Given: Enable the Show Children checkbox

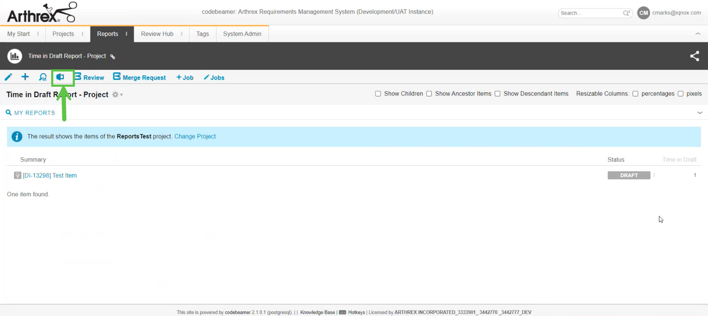Looking at the screenshot, I should (x=378, y=94).
